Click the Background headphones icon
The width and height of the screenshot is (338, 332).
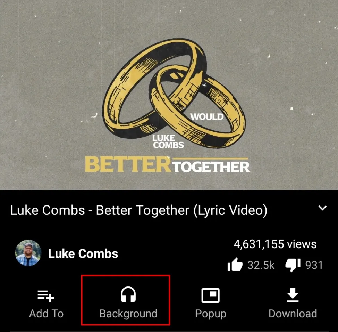128,294
